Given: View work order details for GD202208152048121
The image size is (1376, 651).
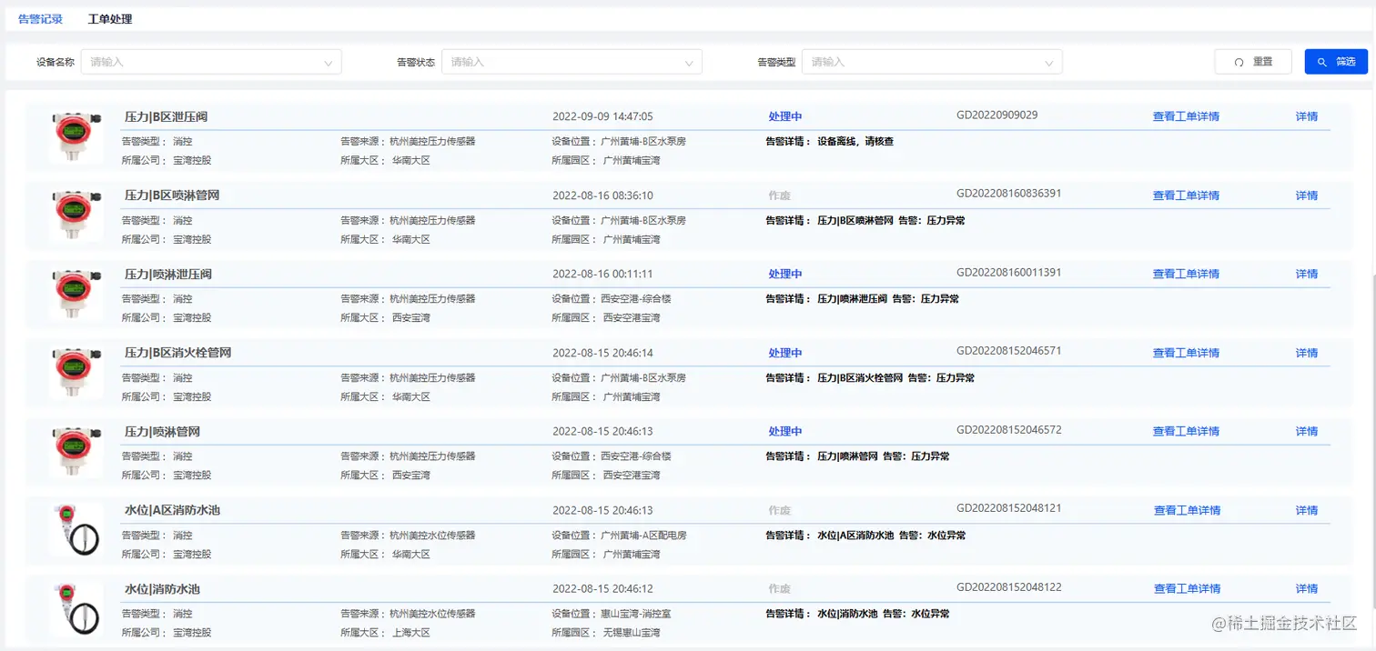Looking at the screenshot, I should point(1186,510).
